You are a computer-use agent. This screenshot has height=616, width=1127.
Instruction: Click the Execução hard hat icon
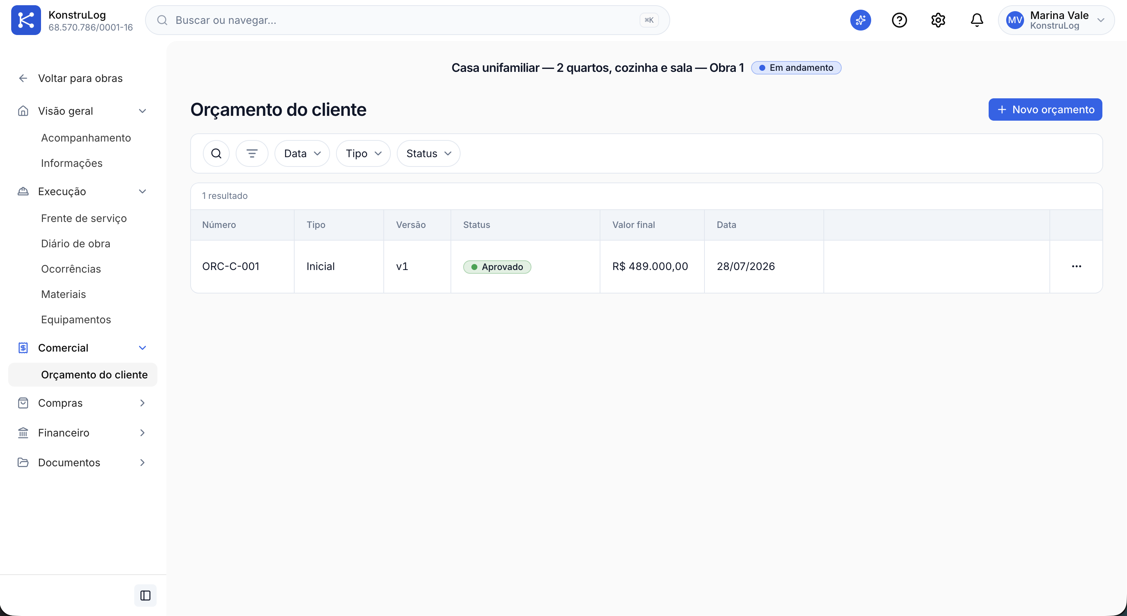[23, 191]
